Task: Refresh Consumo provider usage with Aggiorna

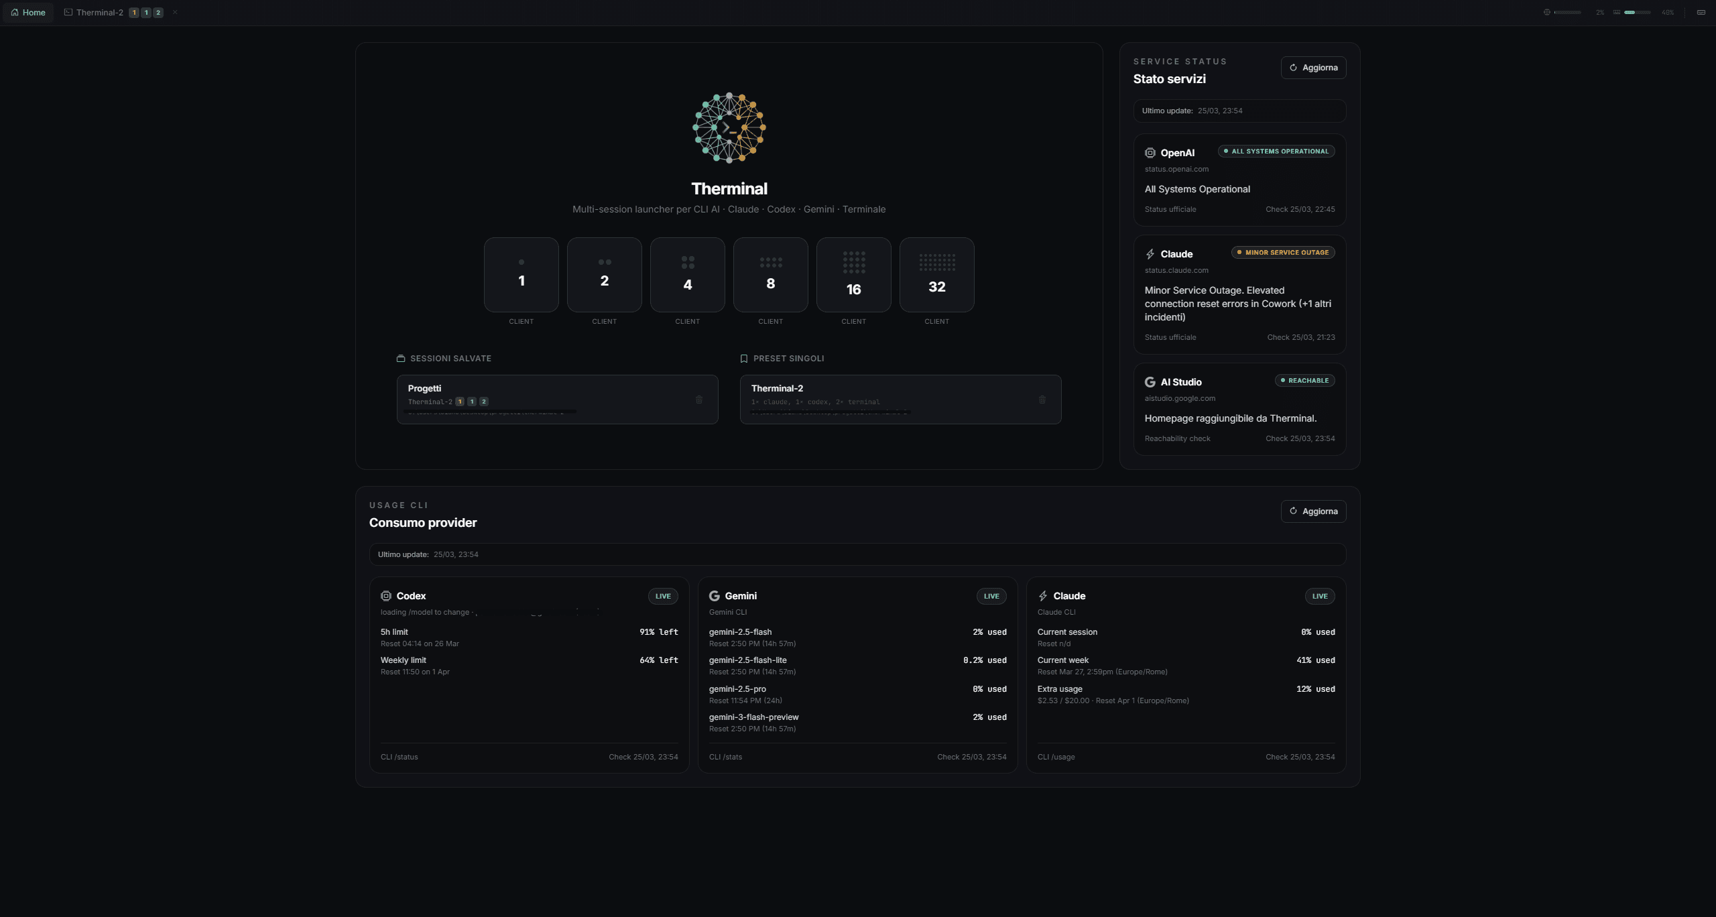Action: pyautogui.click(x=1313, y=511)
